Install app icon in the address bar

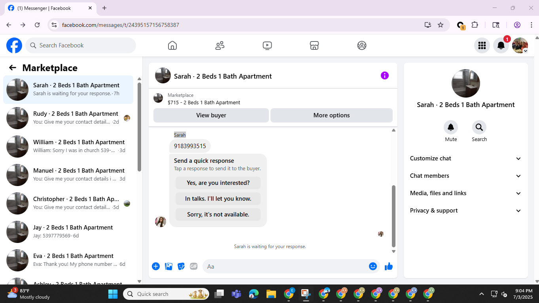[x=428, y=25]
